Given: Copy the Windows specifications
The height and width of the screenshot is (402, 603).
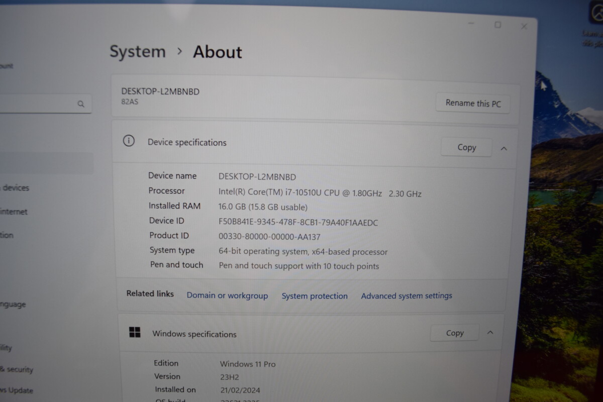Looking at the screenshot, I should [455, 333].
